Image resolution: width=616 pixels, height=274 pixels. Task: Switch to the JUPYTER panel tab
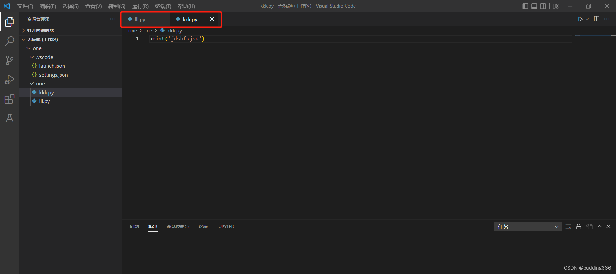pyautogui.click(x=225, y=227)
